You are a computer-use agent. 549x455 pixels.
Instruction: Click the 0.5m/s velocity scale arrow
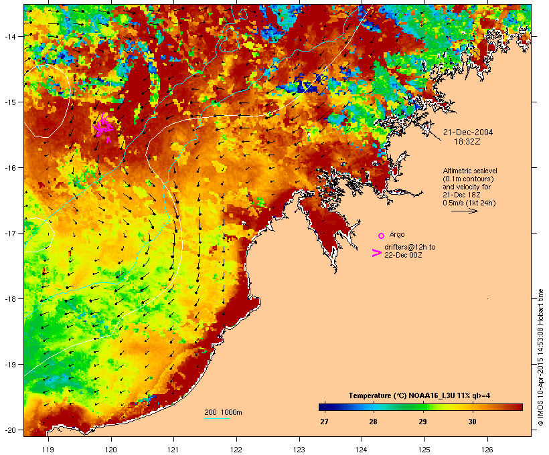[464, 211]
